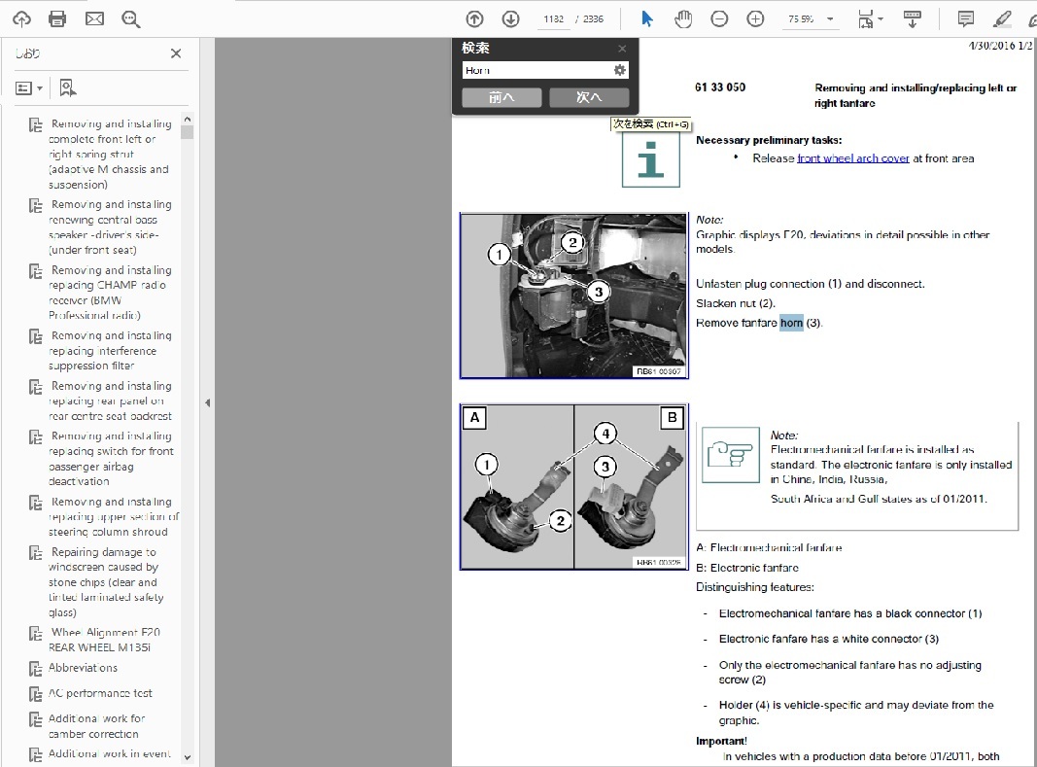Screen dimensions: 1037x767
Task: Open bookmark Removing and installing complete front spring strut
Action: [x=110, y=155]
